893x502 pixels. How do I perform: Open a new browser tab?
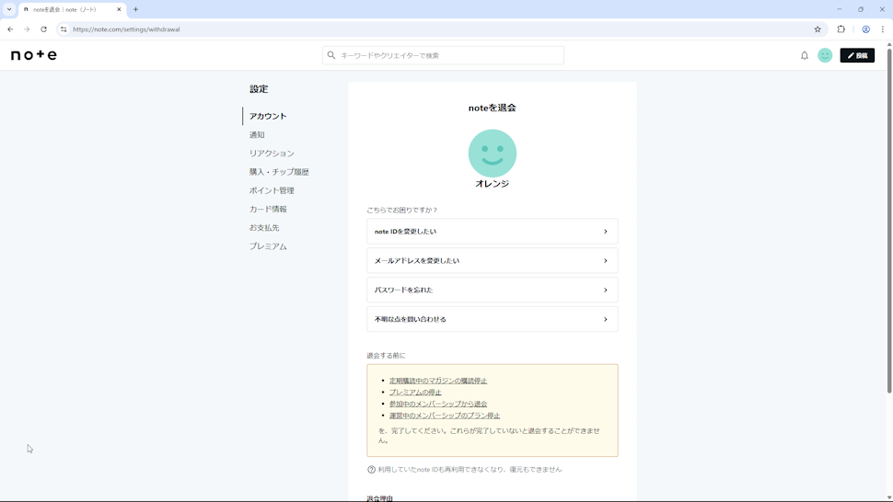[x=135, y=9]
